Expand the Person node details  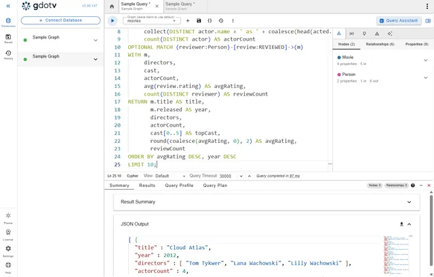click(425, 78)
